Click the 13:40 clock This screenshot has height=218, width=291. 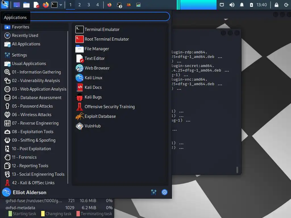[261, 5]
